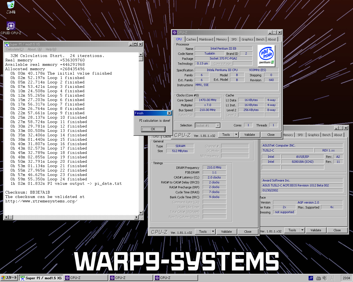Click Super PI vertical scrollbar up arrow

pos(141,55)
